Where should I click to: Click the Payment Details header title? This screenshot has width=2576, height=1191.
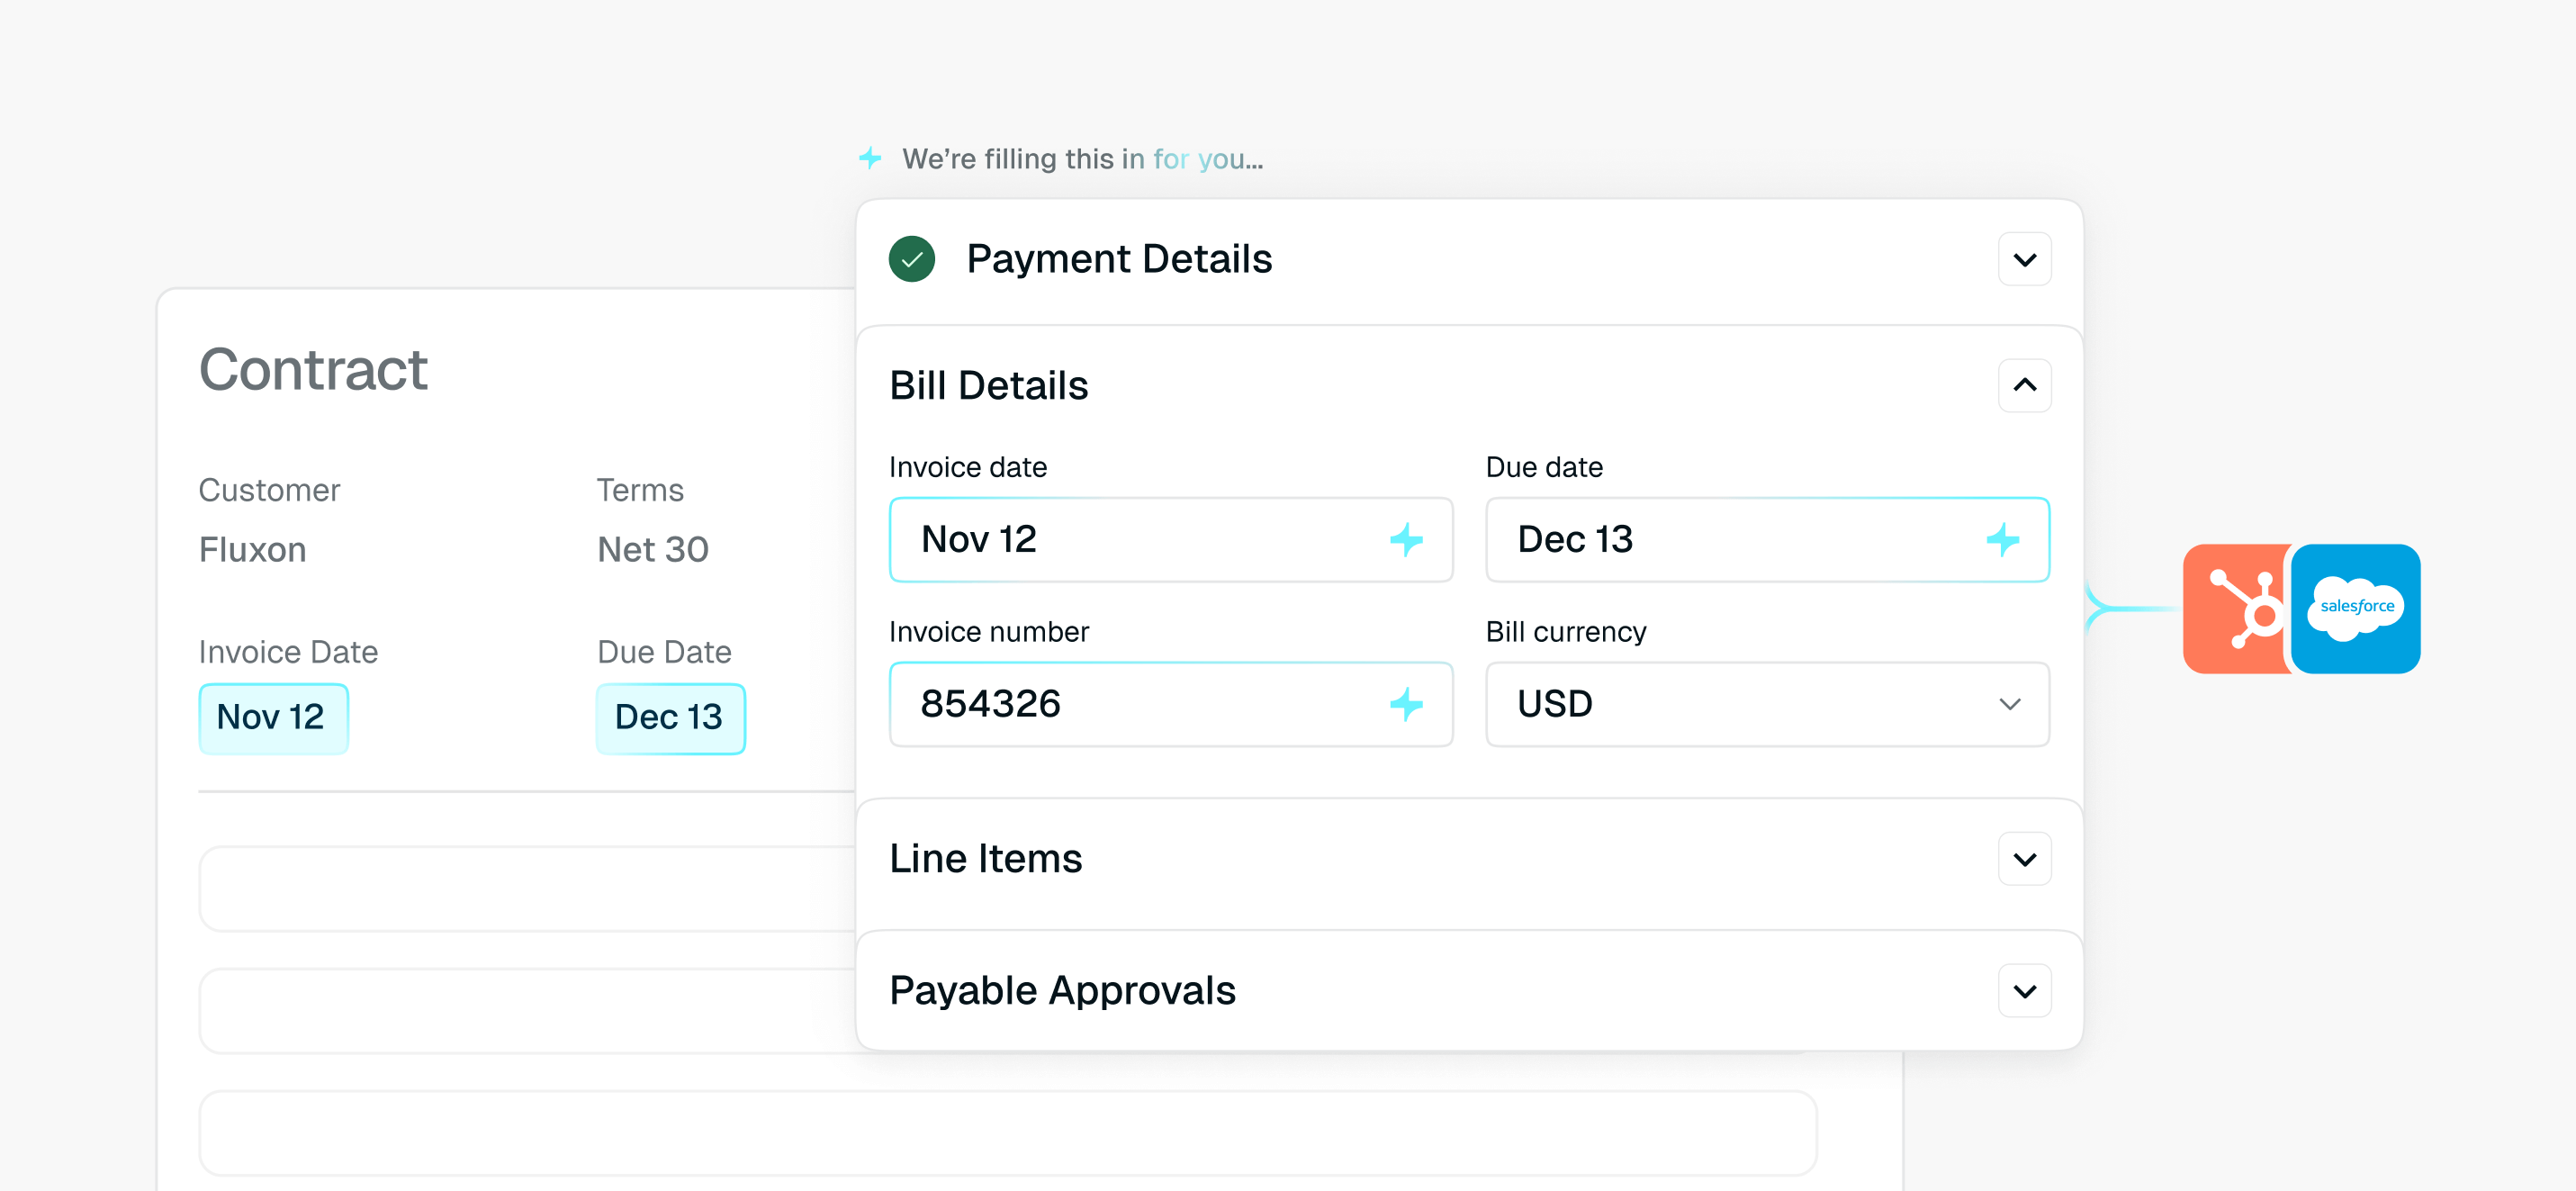1118,259
